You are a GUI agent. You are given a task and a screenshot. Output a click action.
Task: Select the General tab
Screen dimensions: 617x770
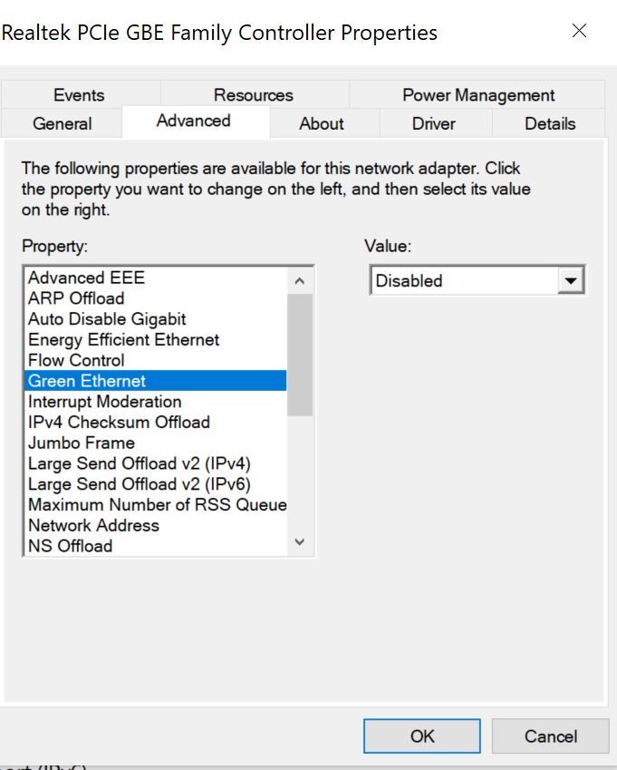coord(62,123)
